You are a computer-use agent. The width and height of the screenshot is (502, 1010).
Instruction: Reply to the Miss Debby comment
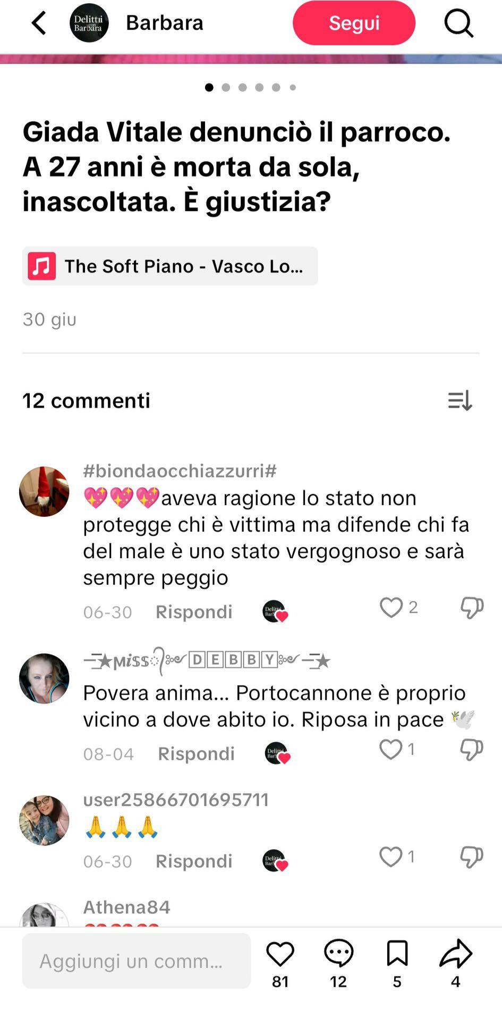click(x=196, y=753)
